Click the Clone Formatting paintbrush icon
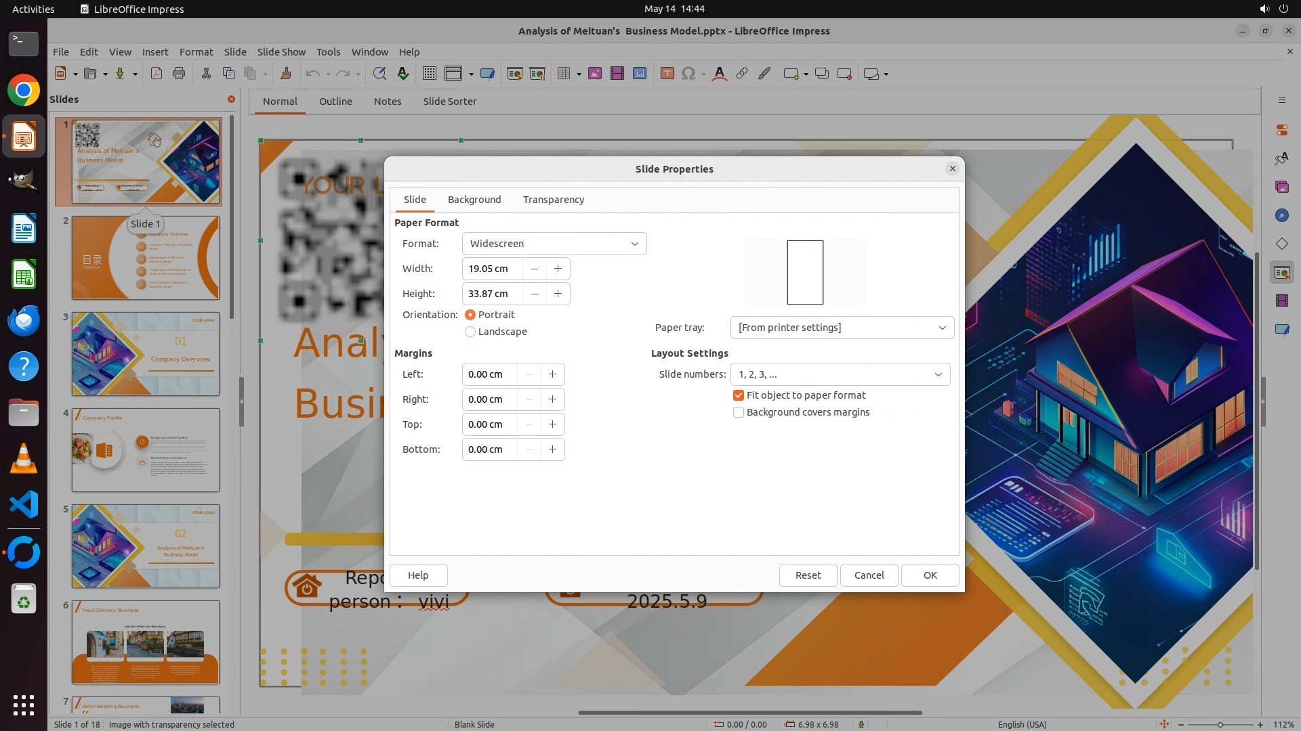This screenshot has height=731, width=1301. tap(285, 74)
